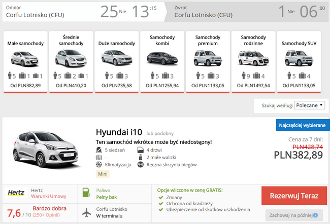Select the Samochody premium category card
This screenshot has height=224, width=330.
[208, 62]
